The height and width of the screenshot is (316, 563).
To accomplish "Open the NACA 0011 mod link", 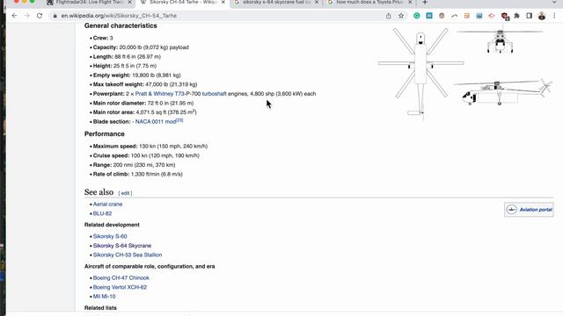I will coord(156,122).
